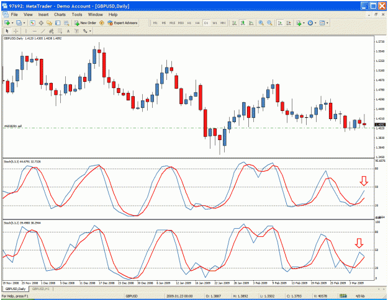Viewport: 388px width, 300px height.
Task: Select the Horizontal Line drawing tool
Action: [34, 31]
